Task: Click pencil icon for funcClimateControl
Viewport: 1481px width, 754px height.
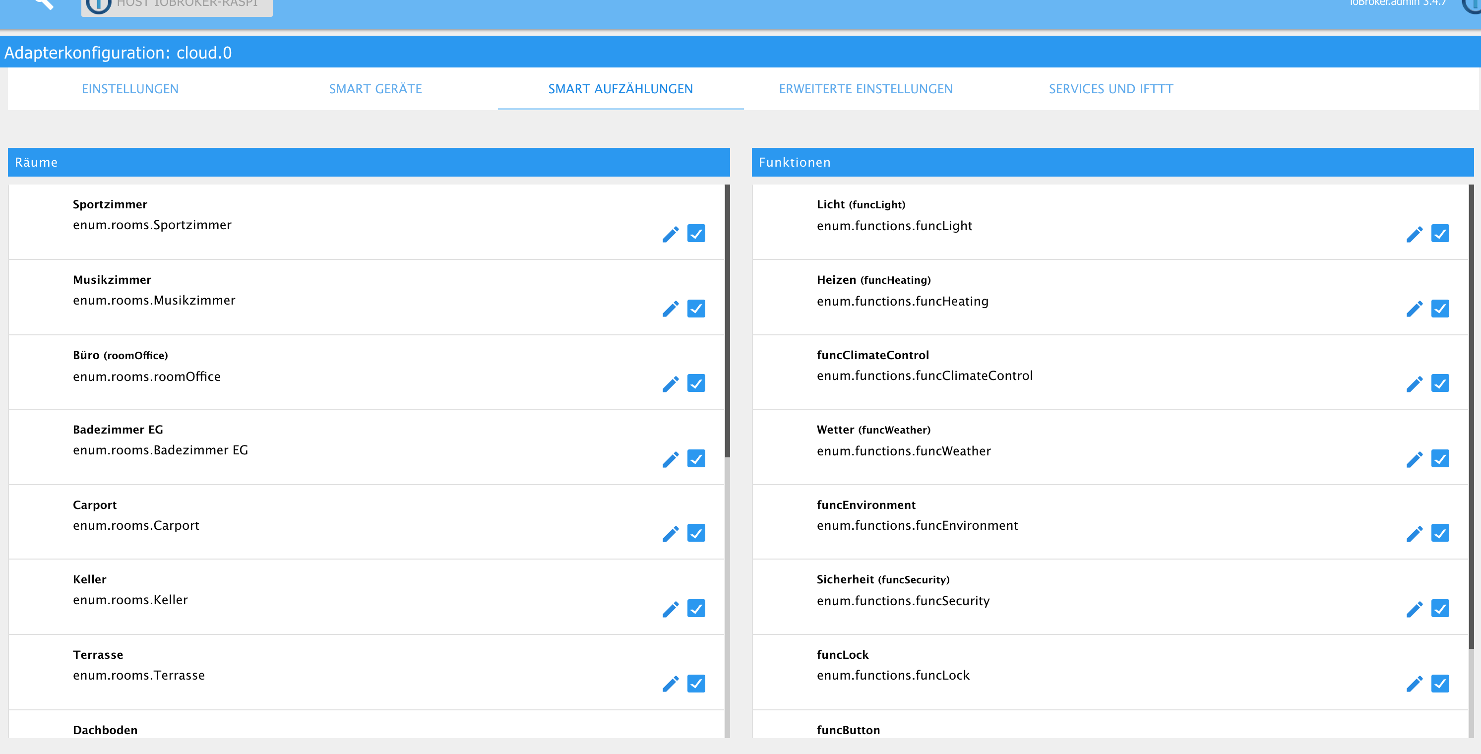Action: pos(1415,383)
